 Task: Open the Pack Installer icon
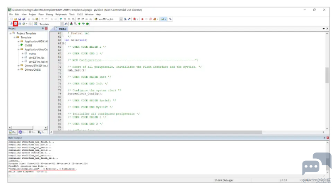pyautogui.click(x=87, y=24)
